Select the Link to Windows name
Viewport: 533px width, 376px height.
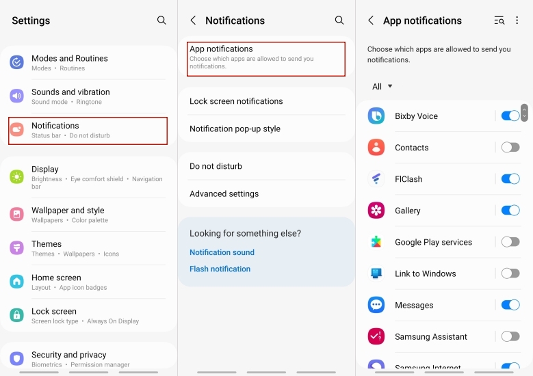point(426,273)
